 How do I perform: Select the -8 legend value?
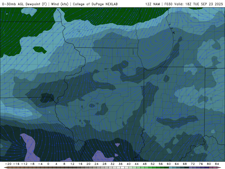(x=32, y=164)
